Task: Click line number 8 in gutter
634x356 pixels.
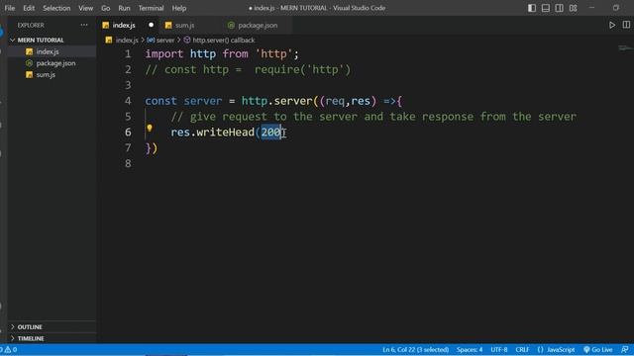Action: [x=128, y=163]
